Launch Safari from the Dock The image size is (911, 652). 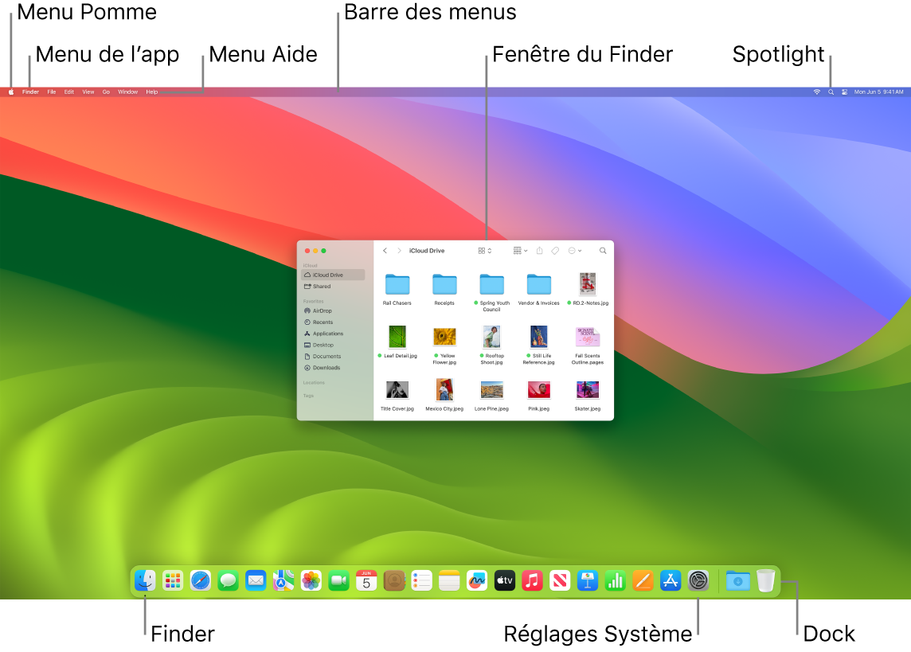point(201,580)
